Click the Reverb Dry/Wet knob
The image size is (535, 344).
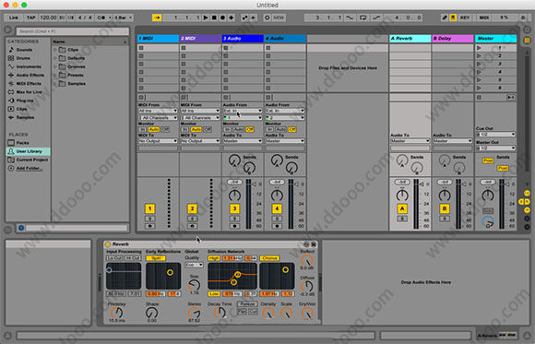click(307, 313)
